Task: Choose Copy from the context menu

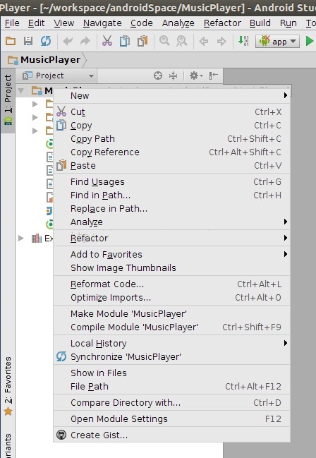Action: click(x=171, y=126)
